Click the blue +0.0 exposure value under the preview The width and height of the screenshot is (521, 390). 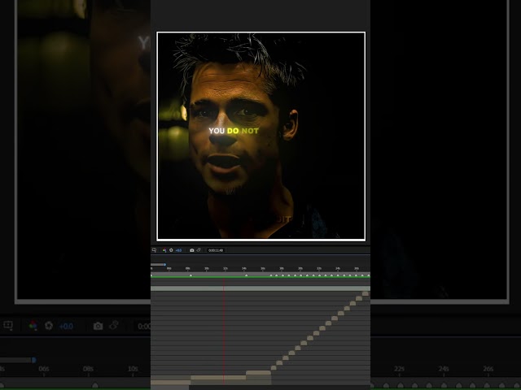tap(178, 250)
